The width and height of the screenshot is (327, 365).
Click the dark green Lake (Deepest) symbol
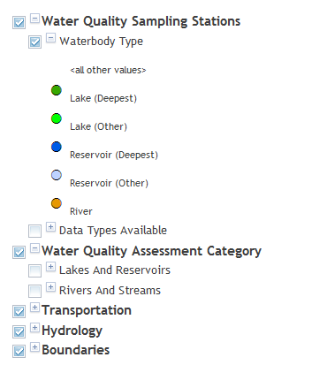[x=57, y=90]
